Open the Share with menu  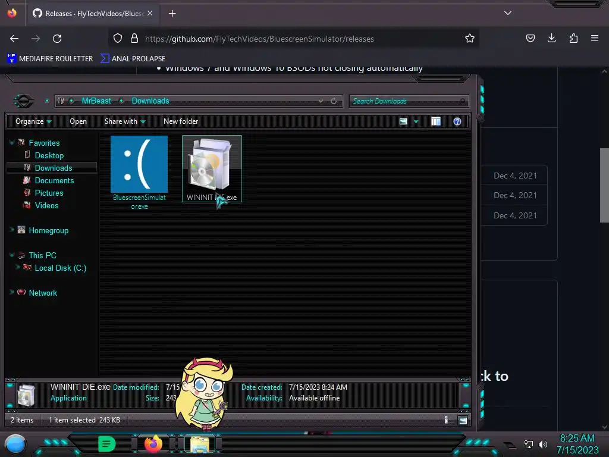point(125,121)
